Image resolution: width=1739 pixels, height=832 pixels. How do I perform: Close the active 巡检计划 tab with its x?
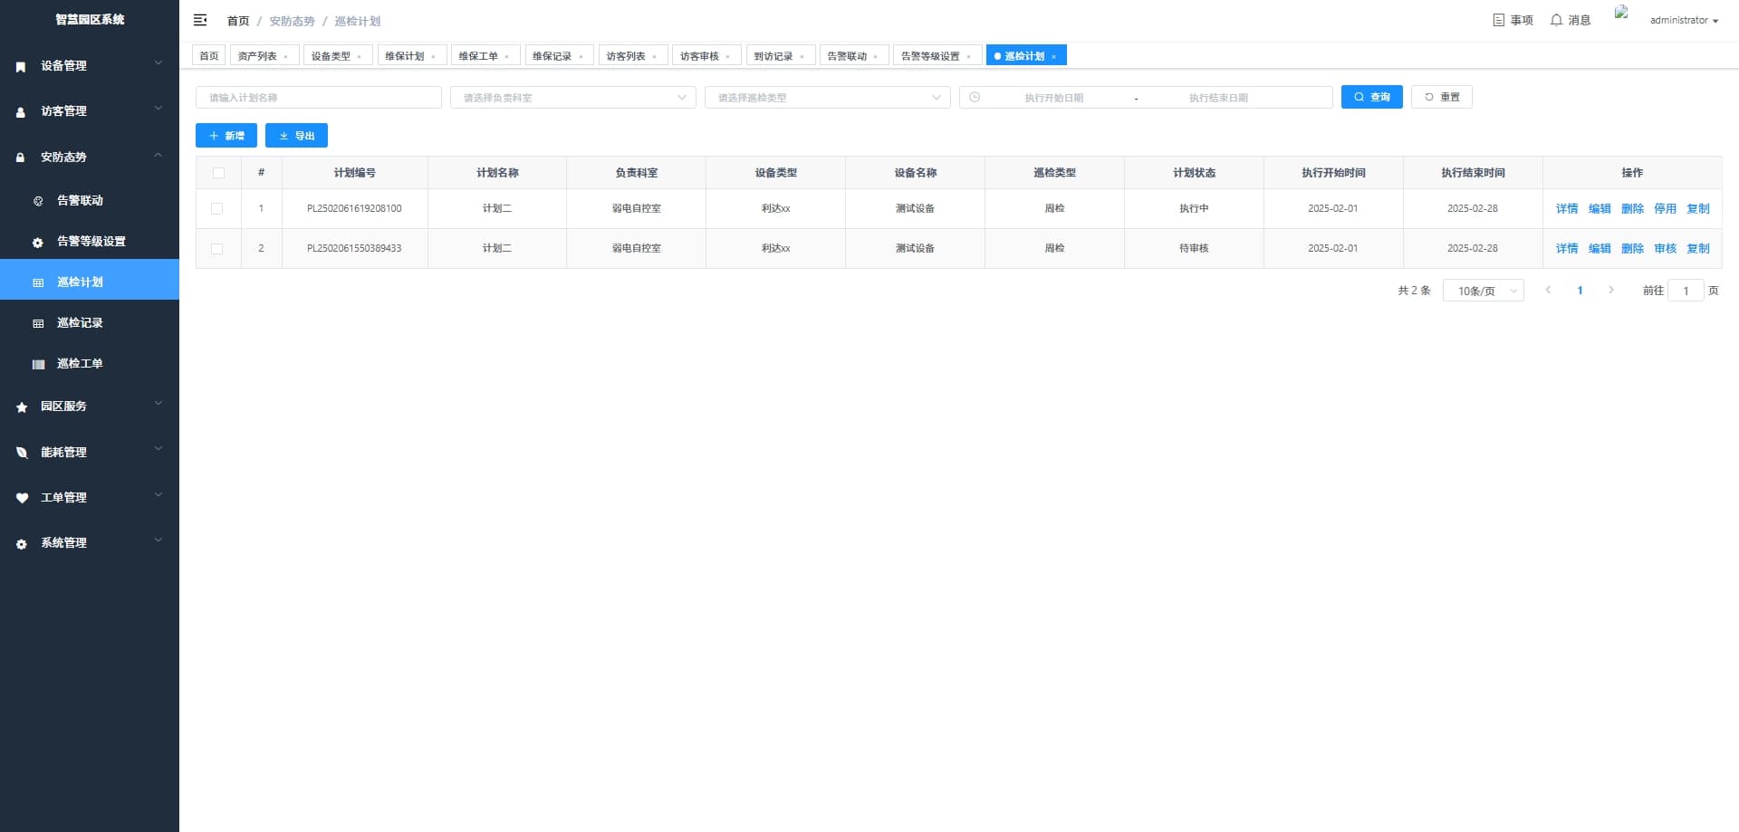click(1053, 56)
